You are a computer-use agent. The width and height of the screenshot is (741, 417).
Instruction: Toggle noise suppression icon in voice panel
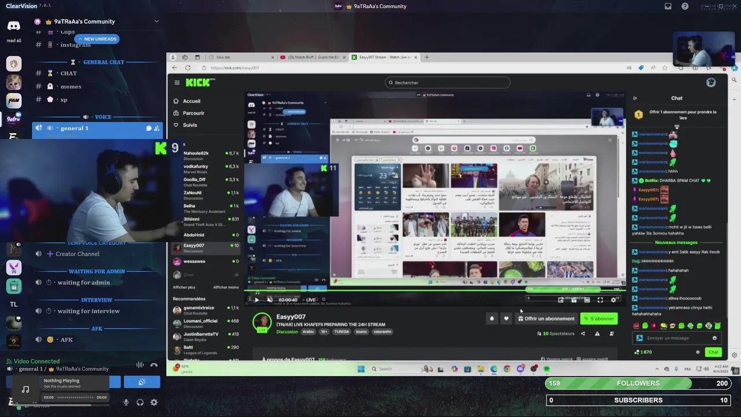coord(140,365)
